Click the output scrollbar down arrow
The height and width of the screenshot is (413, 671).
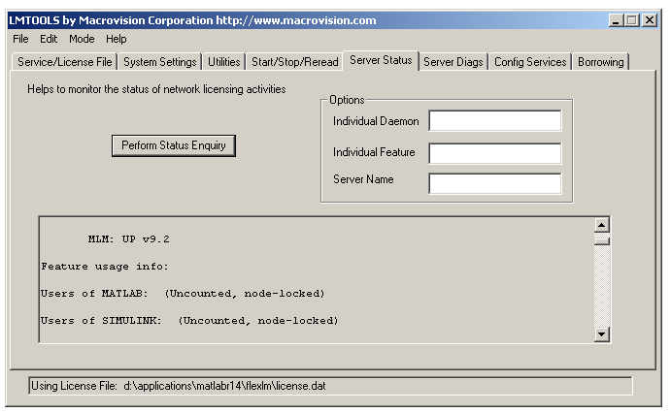(602, 334)
